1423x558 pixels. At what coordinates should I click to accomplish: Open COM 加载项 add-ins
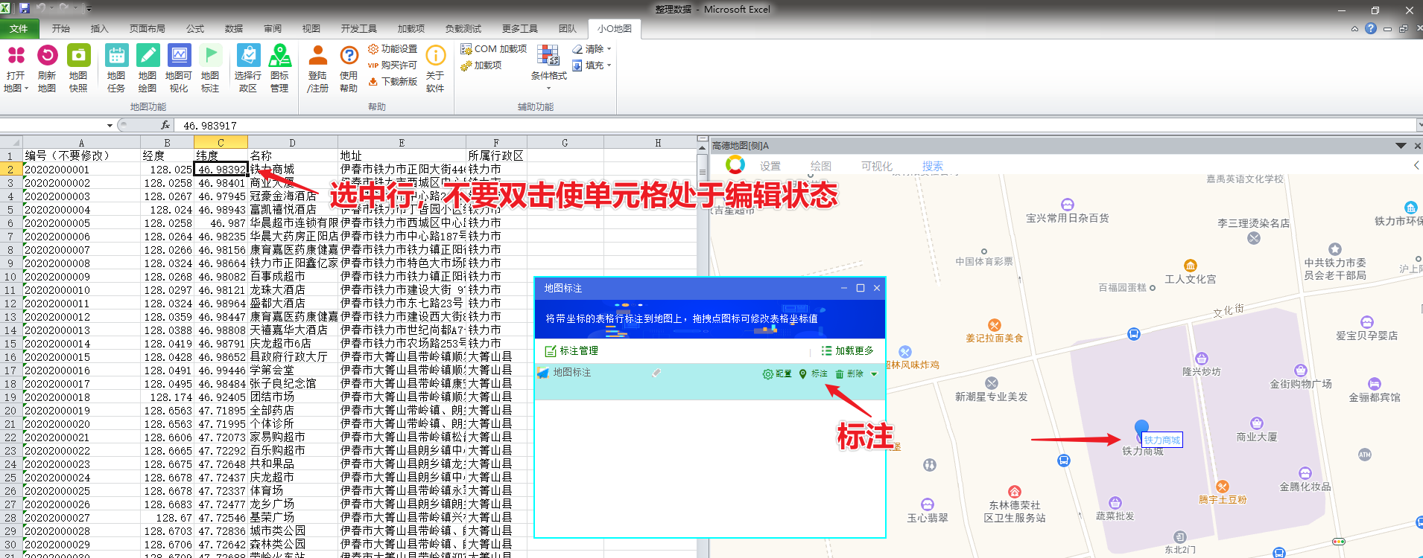[493, 49]
